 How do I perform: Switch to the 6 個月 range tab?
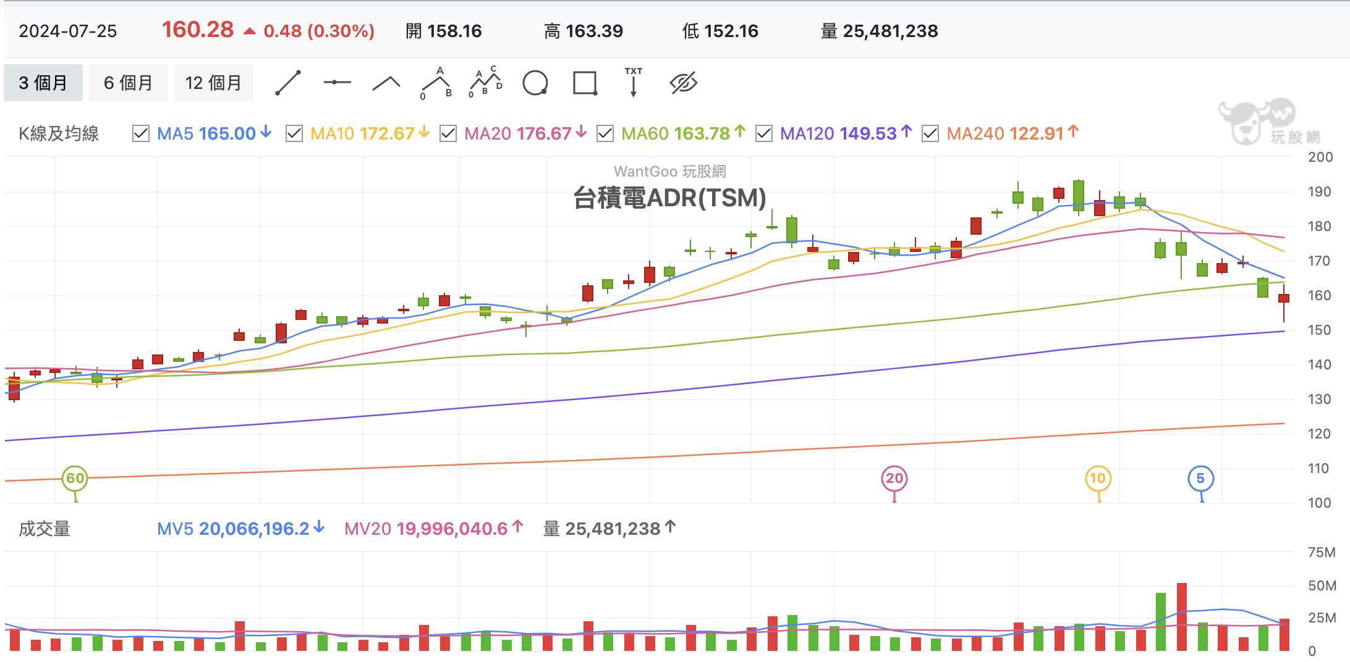coord(129,83)
